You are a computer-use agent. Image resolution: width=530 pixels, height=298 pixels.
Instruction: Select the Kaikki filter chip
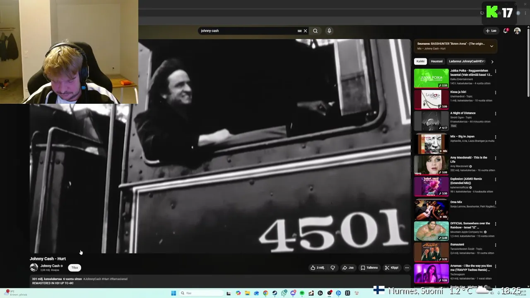420,61
